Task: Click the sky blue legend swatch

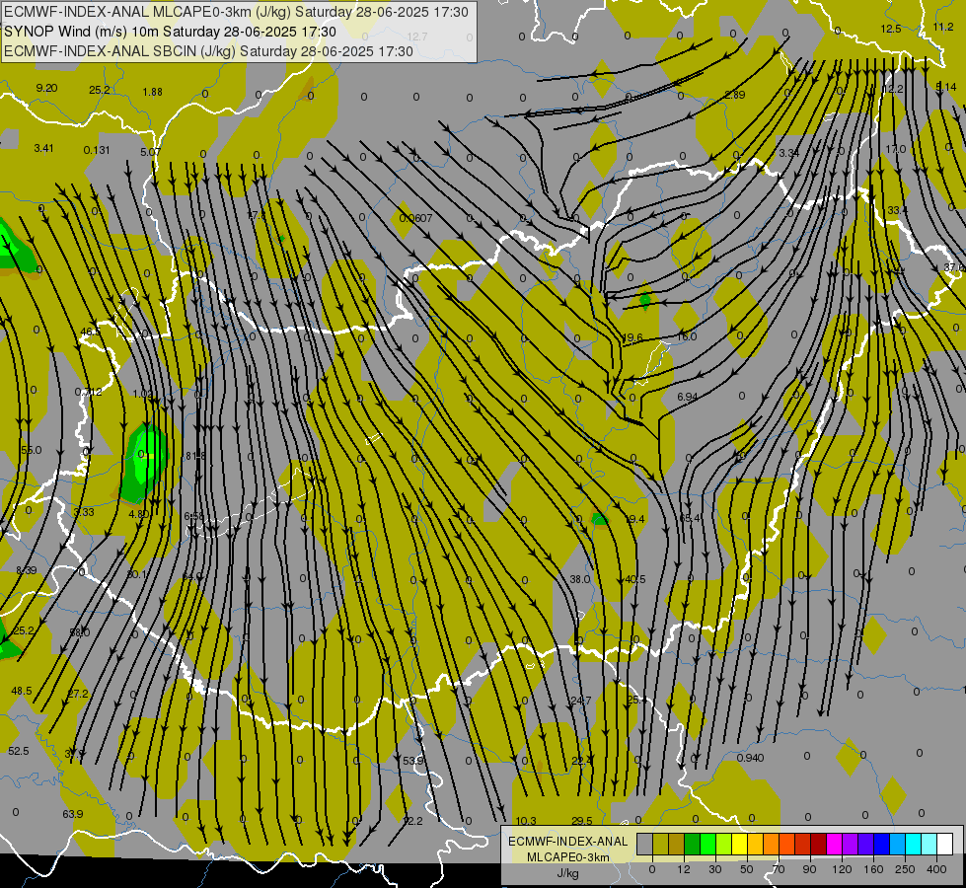Action: click(x=898, y=845)
